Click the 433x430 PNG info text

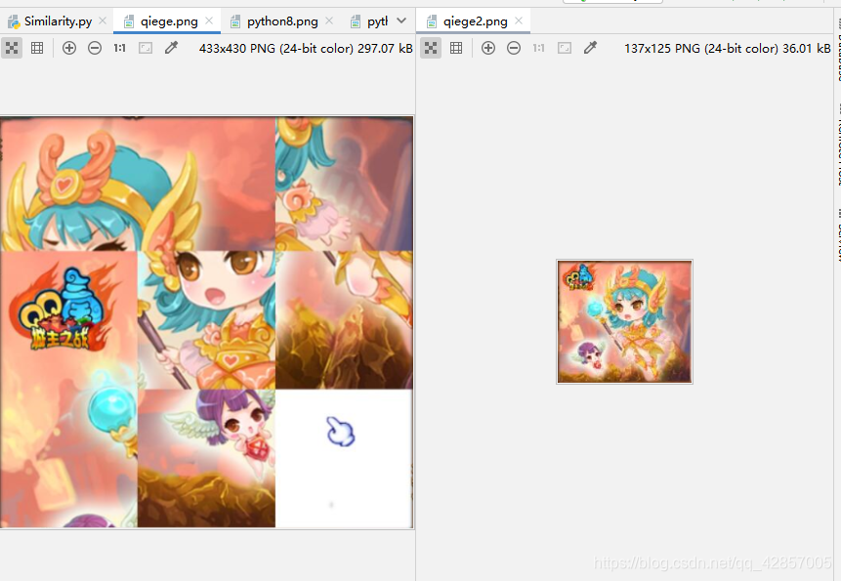306,48
